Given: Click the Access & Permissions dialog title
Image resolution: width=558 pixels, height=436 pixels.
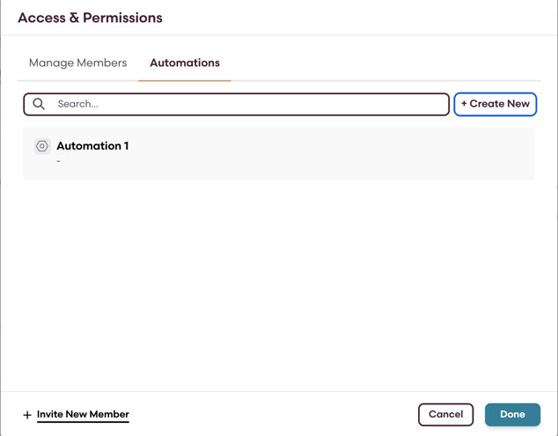Looking at the screenshot, I should tap(90, 18).
